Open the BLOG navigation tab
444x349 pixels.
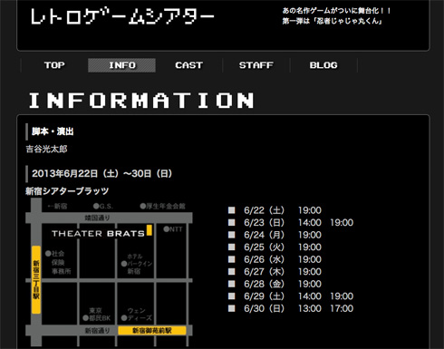coord(323,65)
